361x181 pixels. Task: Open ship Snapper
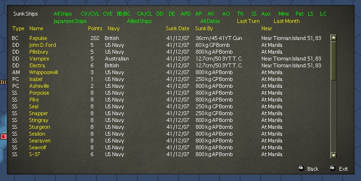coord(39,113)
